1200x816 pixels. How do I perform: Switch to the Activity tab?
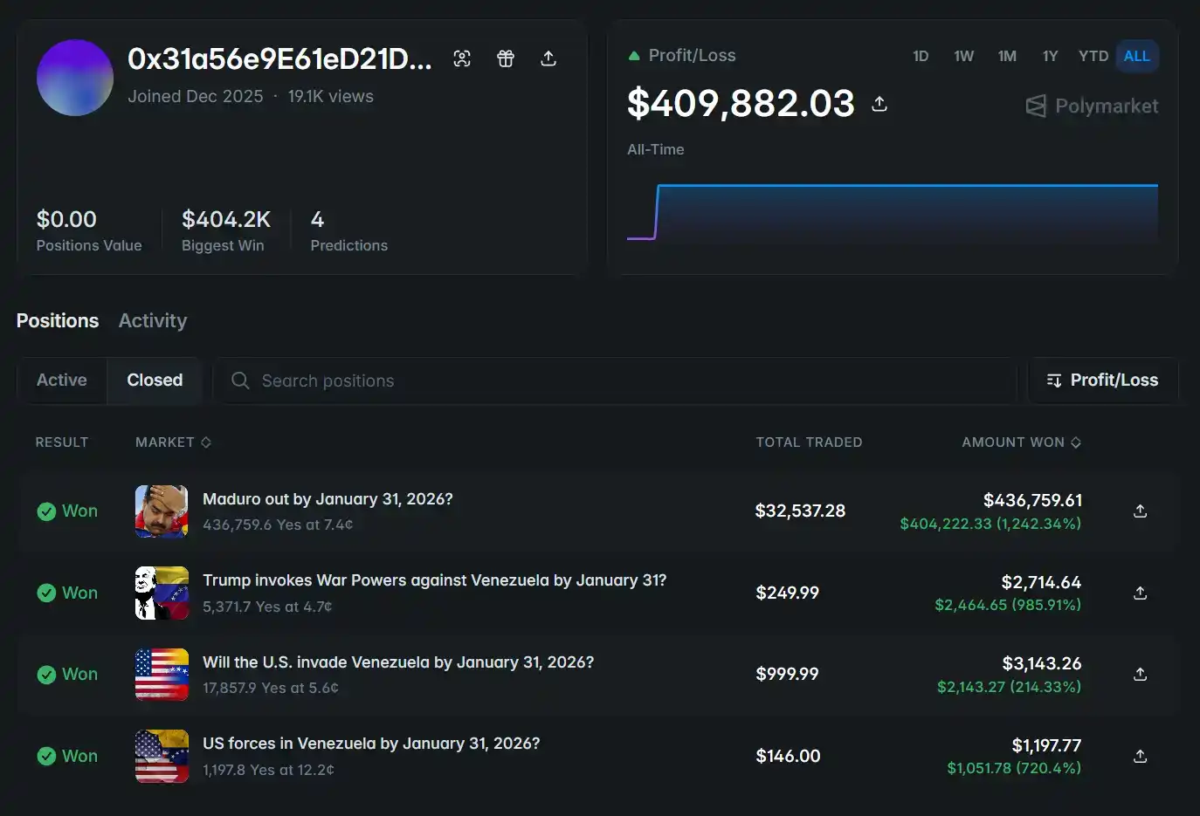[x=153, y=321]
